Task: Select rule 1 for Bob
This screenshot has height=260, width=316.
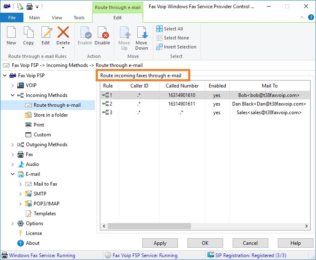Action: click(205, 95)
